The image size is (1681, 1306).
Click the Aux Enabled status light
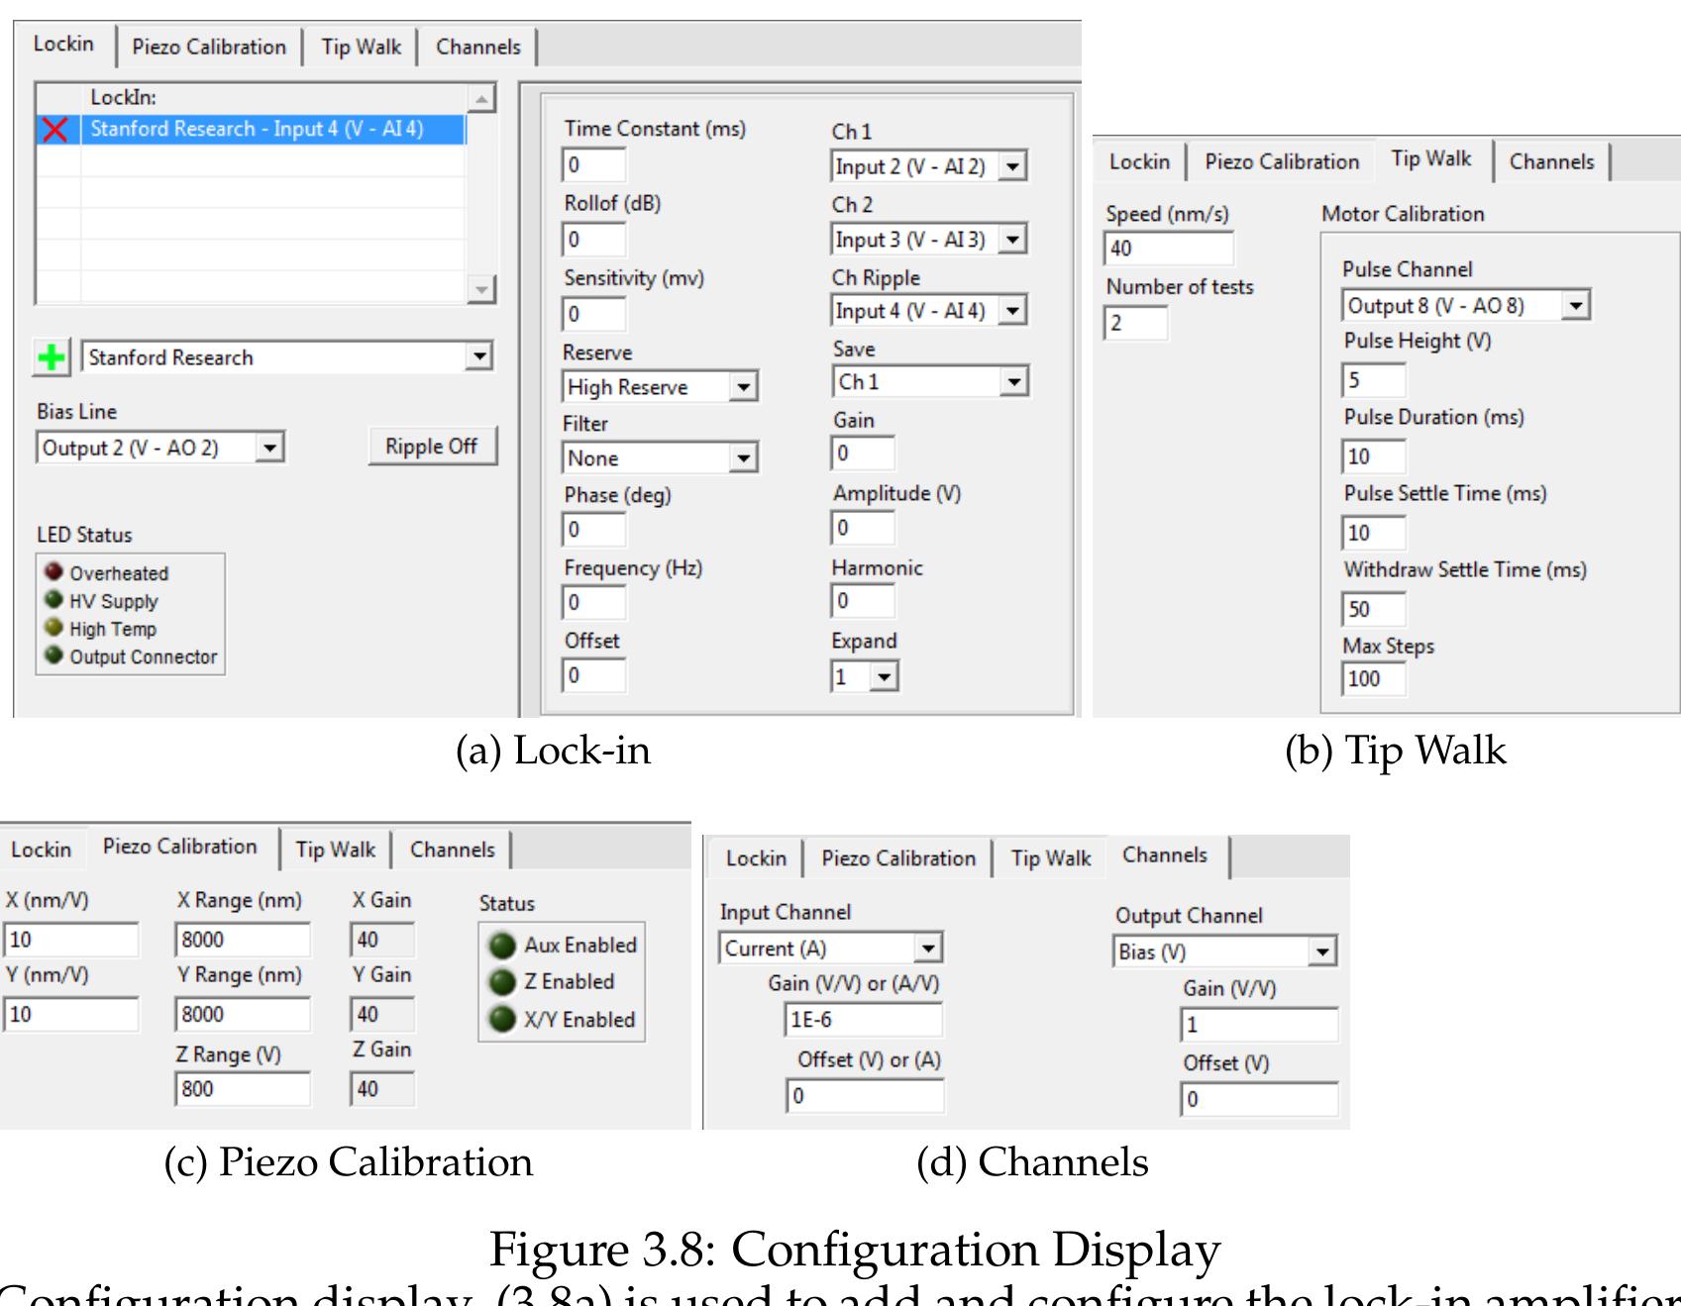pos(505,945)
